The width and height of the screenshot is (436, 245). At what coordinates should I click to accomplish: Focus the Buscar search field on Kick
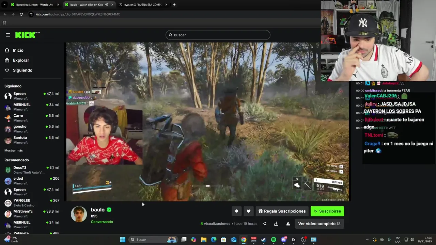pyautogui.click(x=218, y=35)
